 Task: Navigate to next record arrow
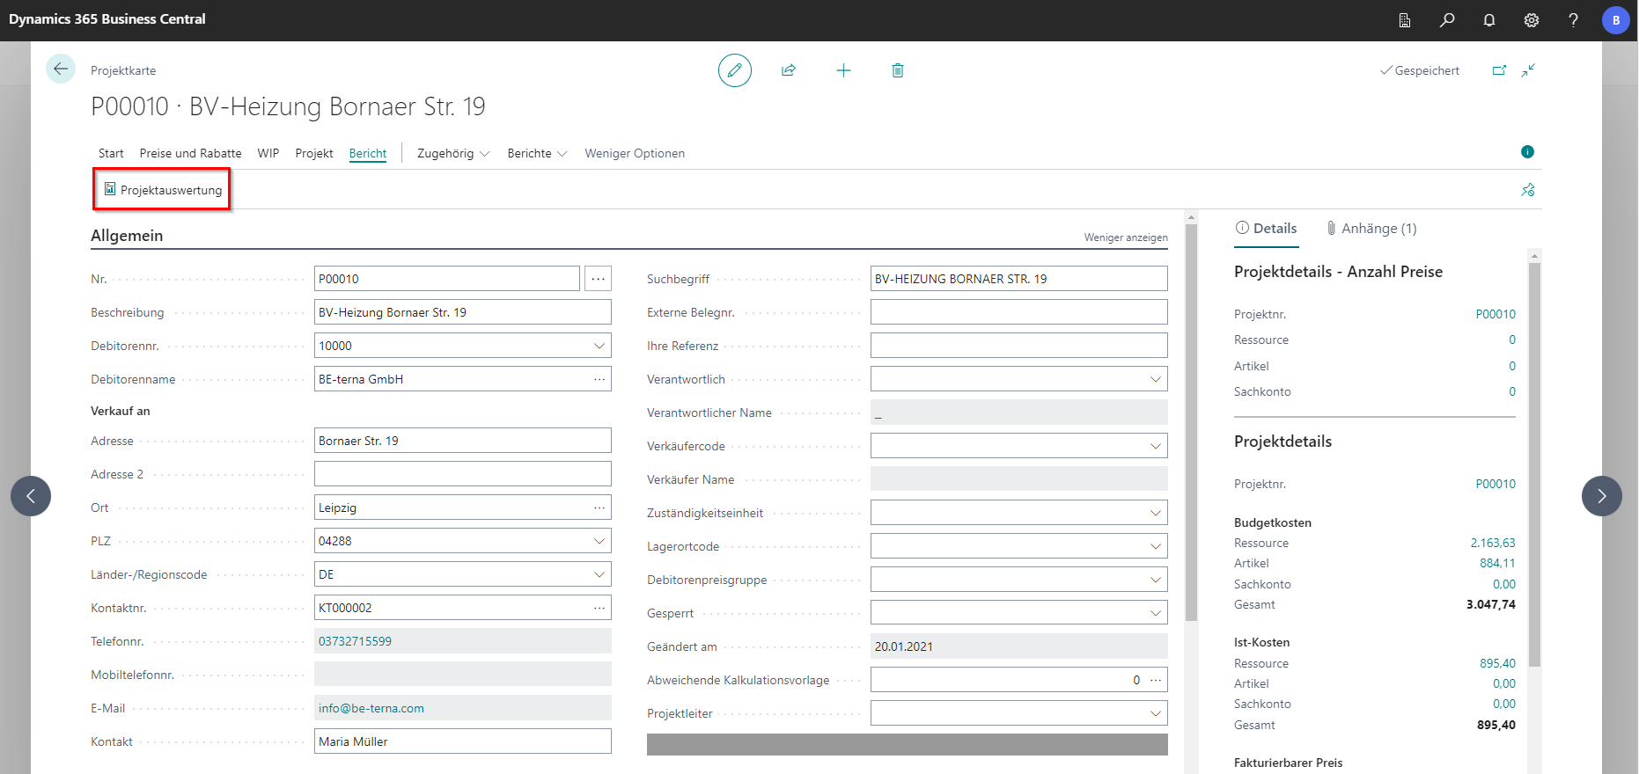pyautogui.click(x=1601, y=496)
